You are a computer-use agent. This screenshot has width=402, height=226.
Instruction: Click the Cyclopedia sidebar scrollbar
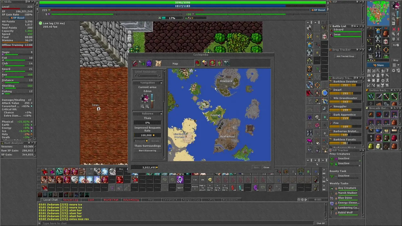164,115
